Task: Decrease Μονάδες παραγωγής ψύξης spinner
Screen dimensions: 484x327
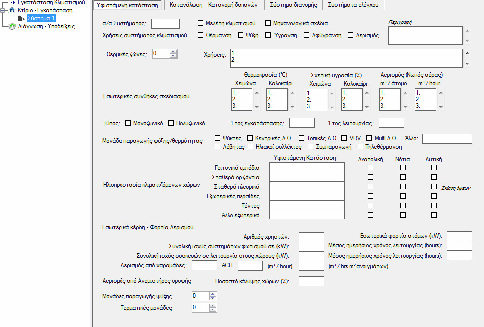Action: click(x=212, y=298)
